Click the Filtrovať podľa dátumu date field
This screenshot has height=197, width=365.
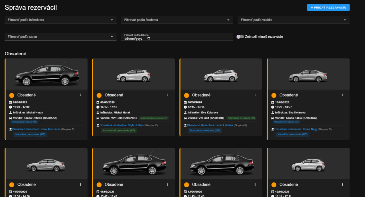pos(177,37)
